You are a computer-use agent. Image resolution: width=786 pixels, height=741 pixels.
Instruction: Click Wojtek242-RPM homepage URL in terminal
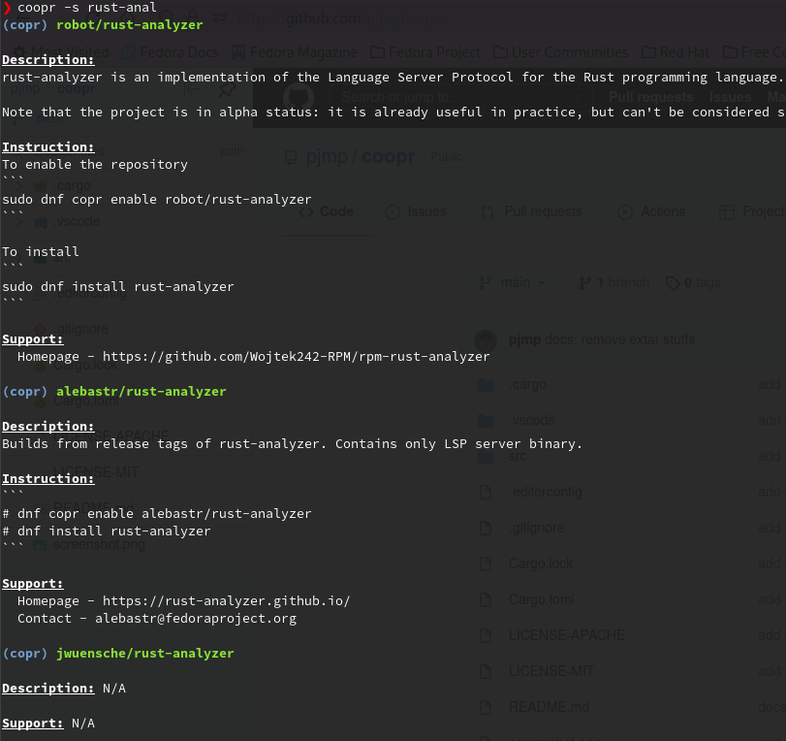click(x=297, y=357)
